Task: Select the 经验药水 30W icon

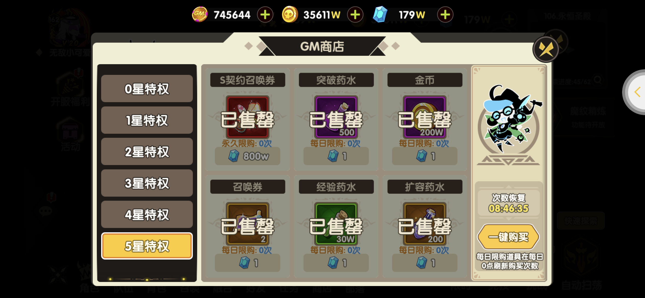Action: [x=336, y=224]
